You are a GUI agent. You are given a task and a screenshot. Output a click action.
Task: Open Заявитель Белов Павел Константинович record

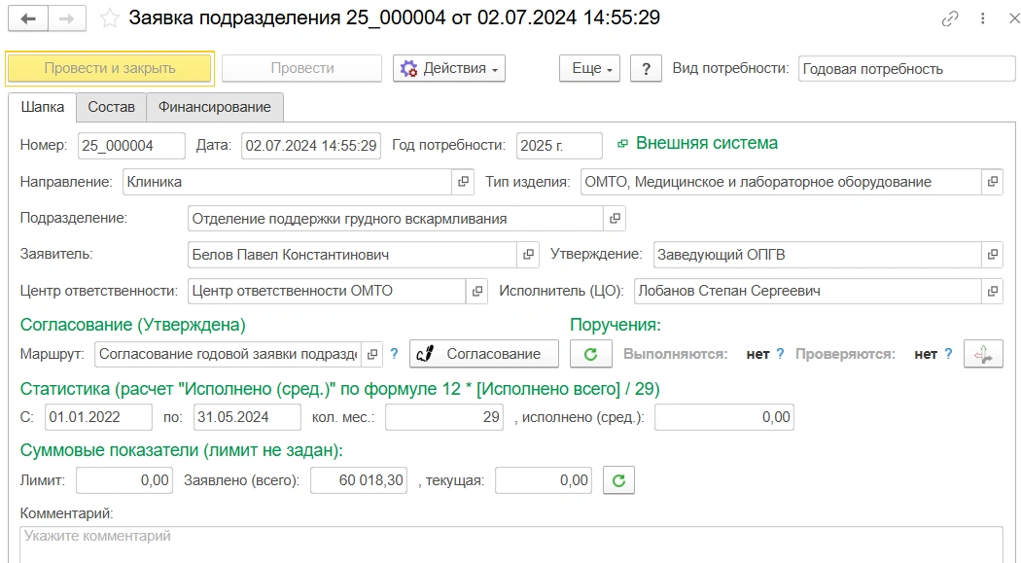pos(528,255)
